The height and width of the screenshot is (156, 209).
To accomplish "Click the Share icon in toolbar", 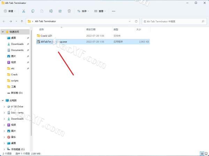I will point(60,11).
